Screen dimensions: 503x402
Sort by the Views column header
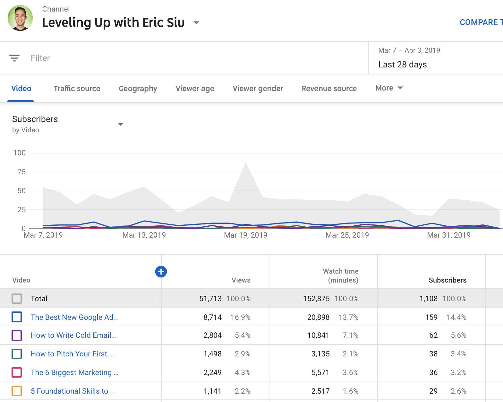point(241,280)
